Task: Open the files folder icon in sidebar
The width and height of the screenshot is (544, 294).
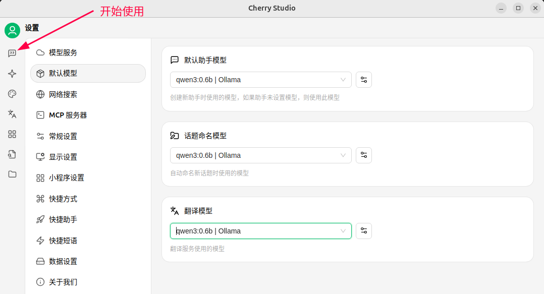Action: coord(12,174)
